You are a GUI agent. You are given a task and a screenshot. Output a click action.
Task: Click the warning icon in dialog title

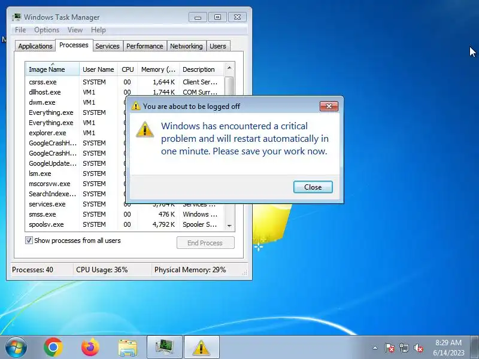tap(135, 107)
